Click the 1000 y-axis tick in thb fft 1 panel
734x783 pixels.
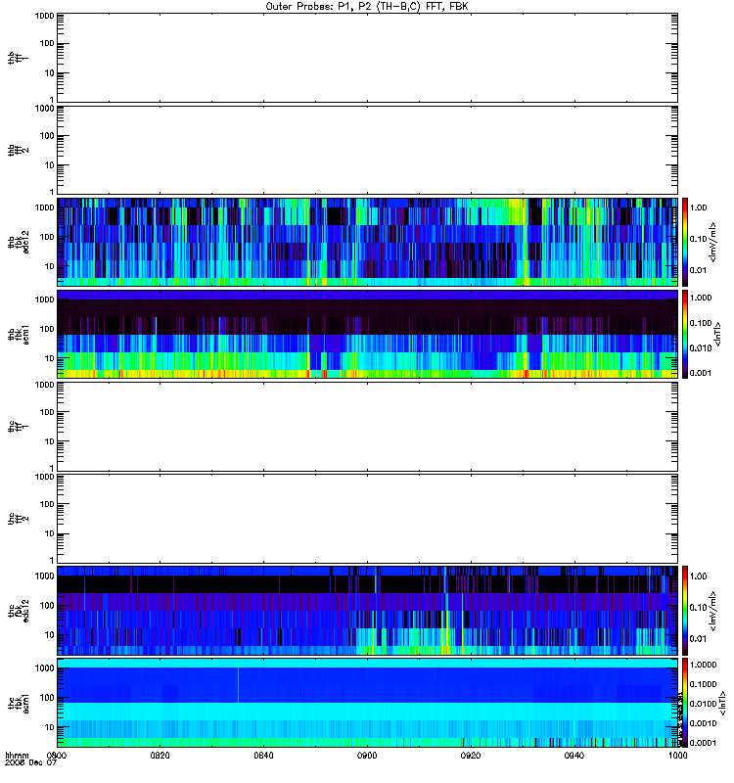[44, 16]
